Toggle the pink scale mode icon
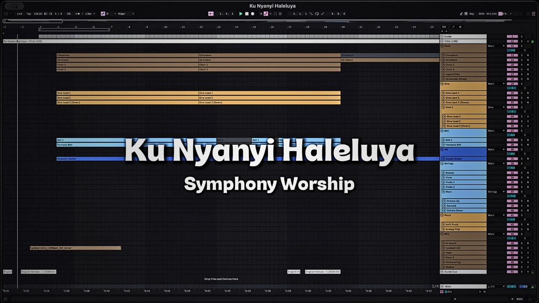This screenshot has width=539, height=303. 103,14
